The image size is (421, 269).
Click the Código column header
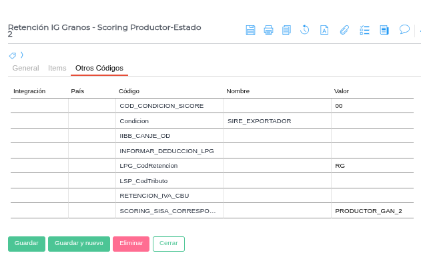click(x=129, y=91)
